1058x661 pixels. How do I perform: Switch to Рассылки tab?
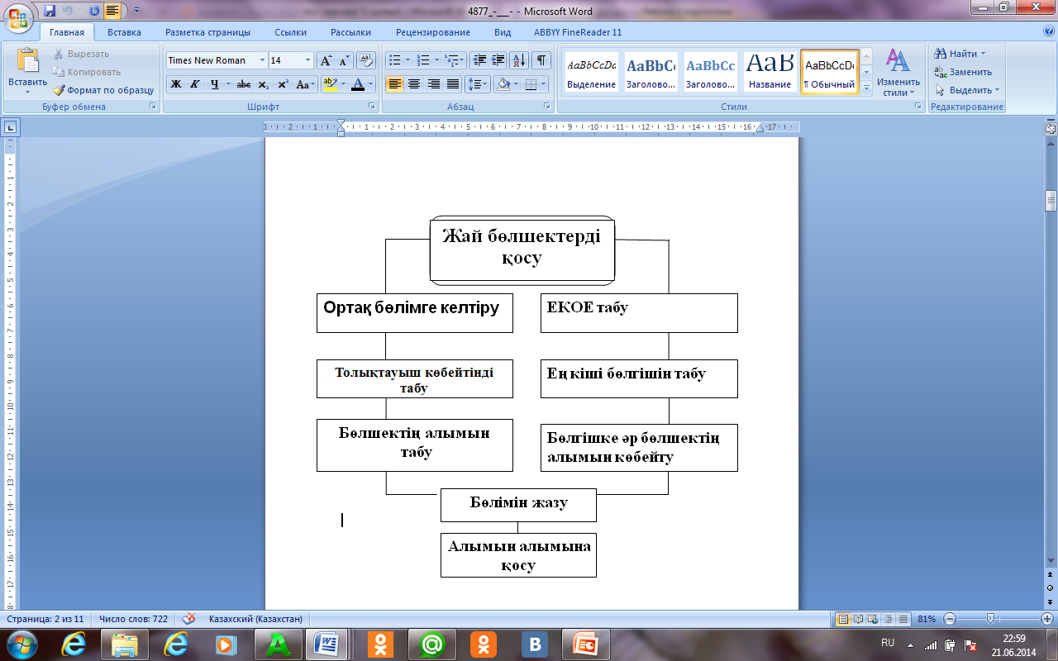point(350,32)
